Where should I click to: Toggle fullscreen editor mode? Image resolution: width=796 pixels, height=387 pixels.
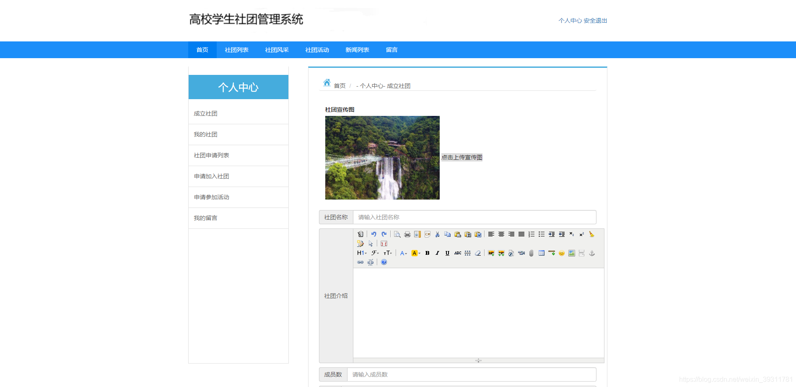(x=384, y=243)
